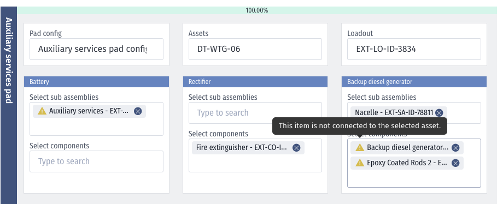Click the Auxiliary services pad side label
The image size is (503, 204).
[x=9, y=61]
